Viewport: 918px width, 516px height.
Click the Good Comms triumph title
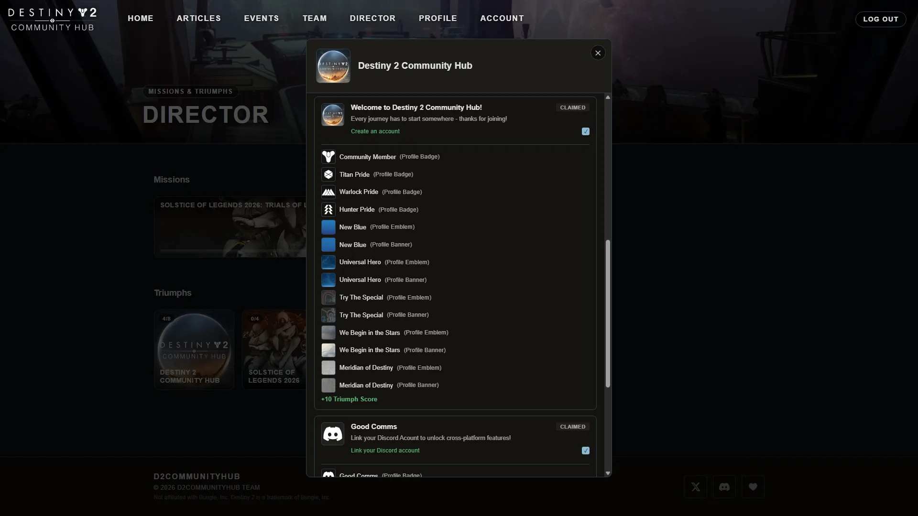pyautogui.click(x=374, y=427)
